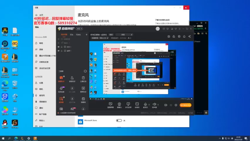The image size is (250, 141).
Task: Click stream preview canvas thumbnail
Action: pos(141,70)
